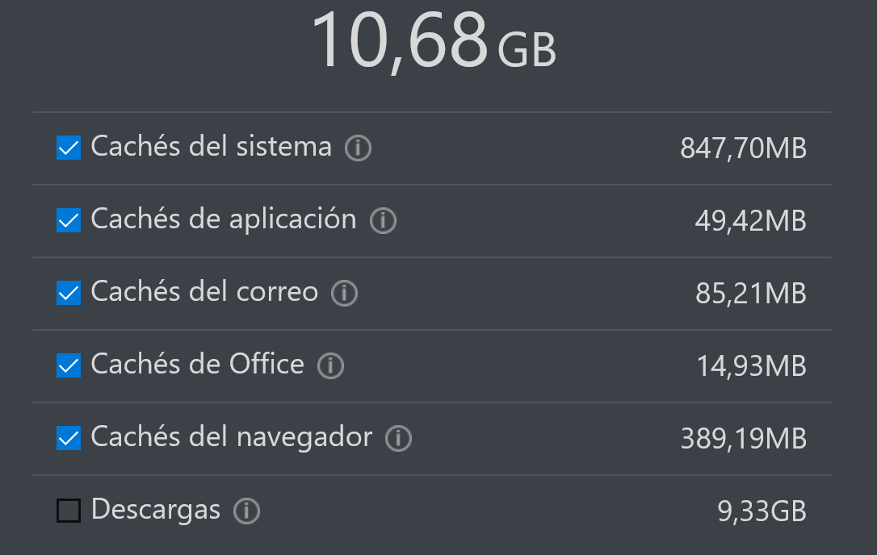This screenshot has height=555, width=877.
Task: Click the 10,68 GB total size heading
Action: click(434, 42)
